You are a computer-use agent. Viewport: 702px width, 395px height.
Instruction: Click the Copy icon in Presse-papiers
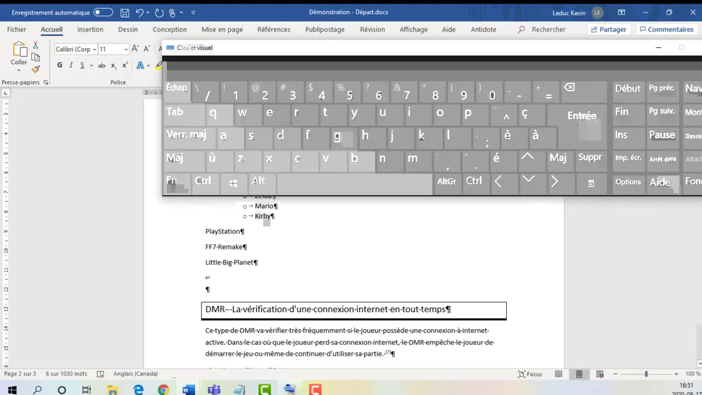tap(36, 57)
